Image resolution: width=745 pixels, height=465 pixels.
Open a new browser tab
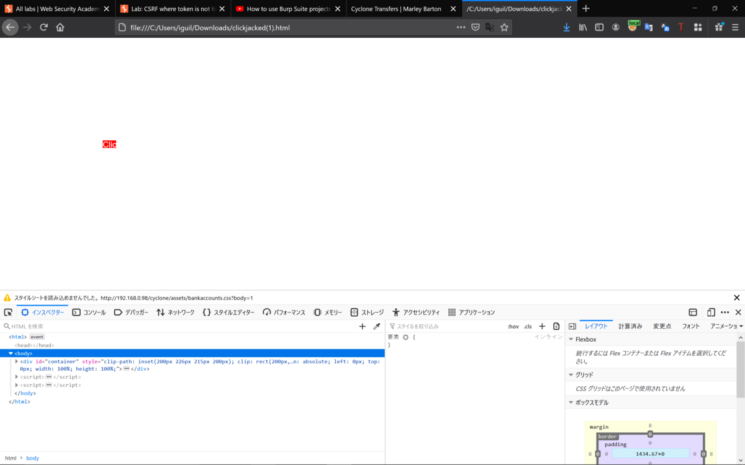coord(586,9)
